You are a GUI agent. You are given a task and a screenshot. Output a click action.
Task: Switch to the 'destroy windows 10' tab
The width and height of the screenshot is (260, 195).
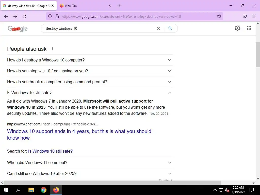tap(28, 6)
